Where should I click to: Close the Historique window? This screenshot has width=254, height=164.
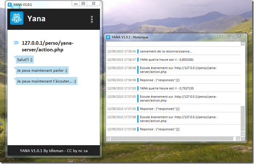[239, 36]
